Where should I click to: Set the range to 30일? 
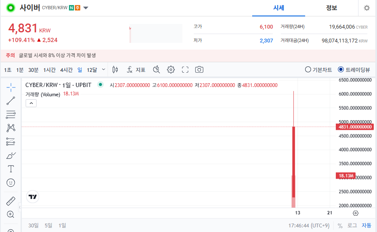34,226
